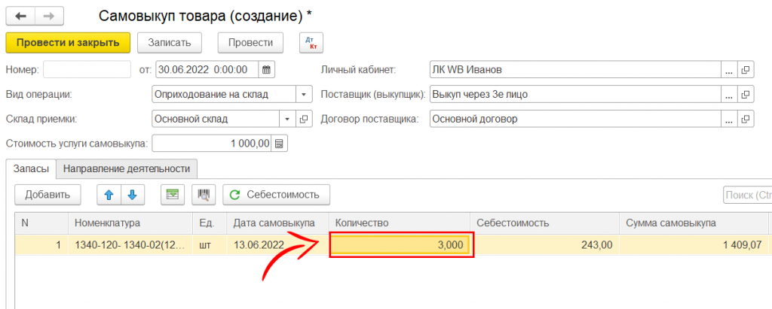Expand the Вид операции dropdown
This screenshot has height=309, width=772.
303,95
